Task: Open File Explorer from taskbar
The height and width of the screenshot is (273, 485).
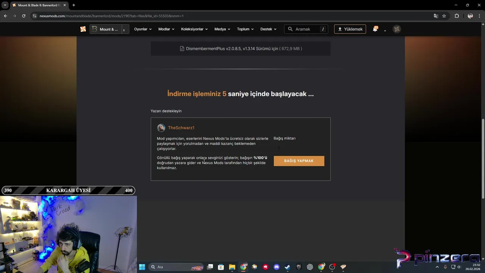Action: click(232, 267)
